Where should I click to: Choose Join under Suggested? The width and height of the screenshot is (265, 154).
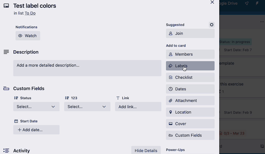(x=190, y=34)
